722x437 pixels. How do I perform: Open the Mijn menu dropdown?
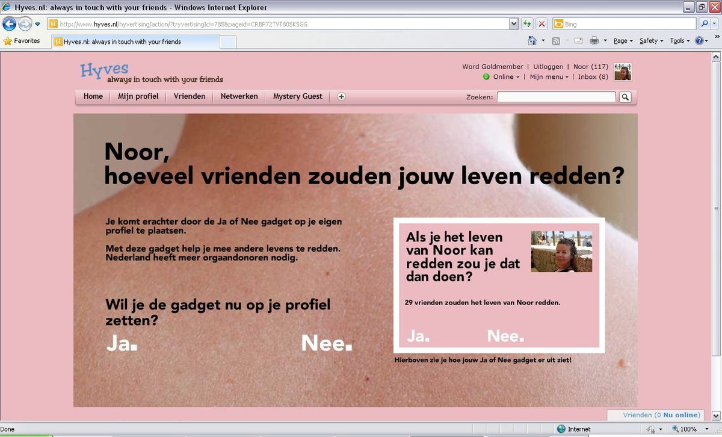click(549, 77)
